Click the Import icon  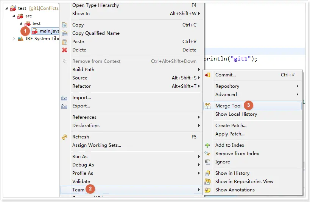(64, 98)
